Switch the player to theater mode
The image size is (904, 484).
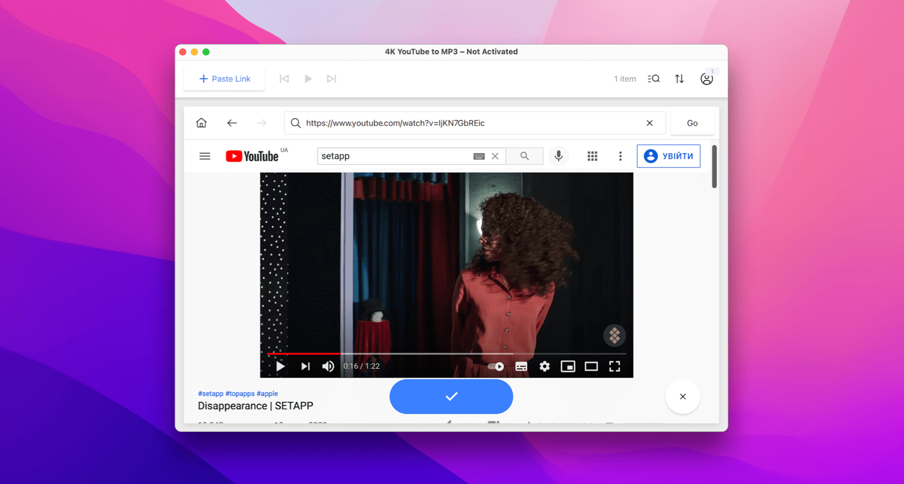click(x=591, y=366)
